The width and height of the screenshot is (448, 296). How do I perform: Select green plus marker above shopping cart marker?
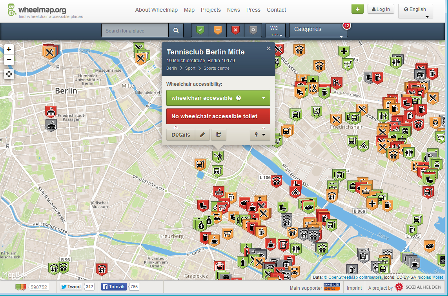tap(344, 52)
